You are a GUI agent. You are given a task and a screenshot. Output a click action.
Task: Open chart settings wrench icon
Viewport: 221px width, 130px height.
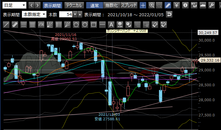pos(212,6)
